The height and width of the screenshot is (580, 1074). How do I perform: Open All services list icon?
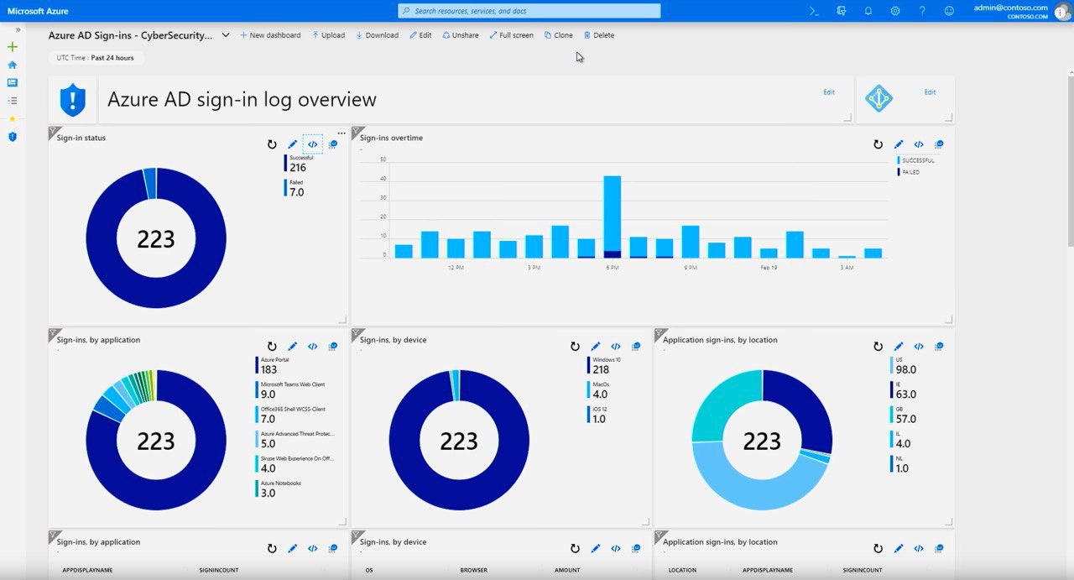point(12,100)
